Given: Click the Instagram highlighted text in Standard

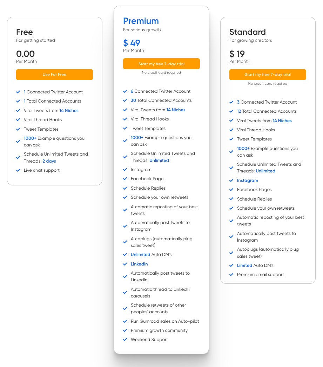Looking at the screenshot, I should click(247, 181).
